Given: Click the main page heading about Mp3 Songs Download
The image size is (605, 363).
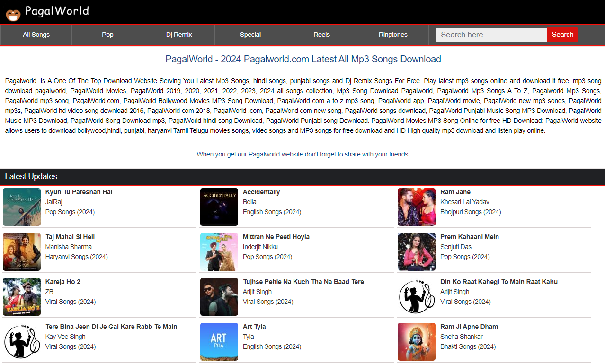Looking at the screenshot, I should 303,59.
